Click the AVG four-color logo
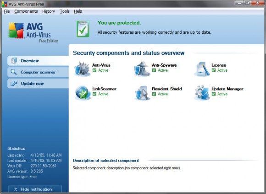The image size is (266, 194). [x=16, y=31]
